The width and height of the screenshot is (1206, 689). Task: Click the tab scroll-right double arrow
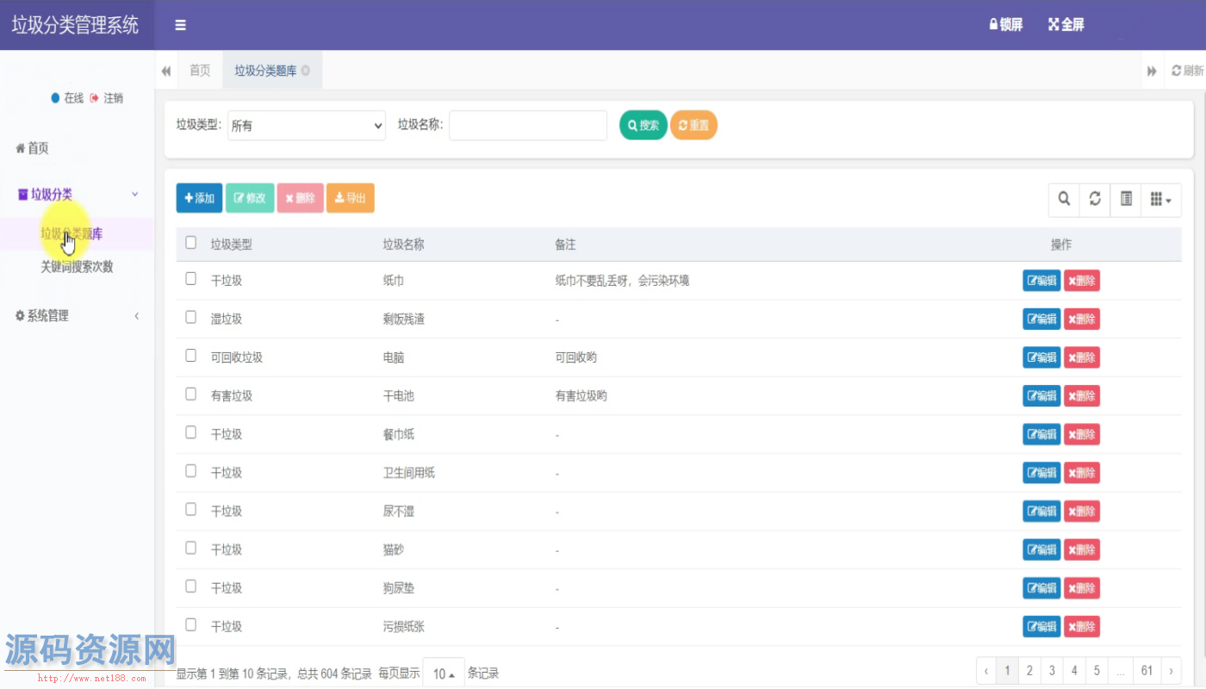coord(1152,71)
